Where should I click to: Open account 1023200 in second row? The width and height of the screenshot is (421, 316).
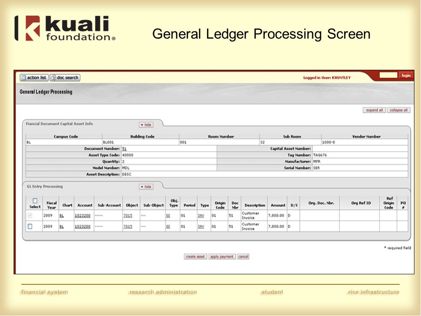82,226
